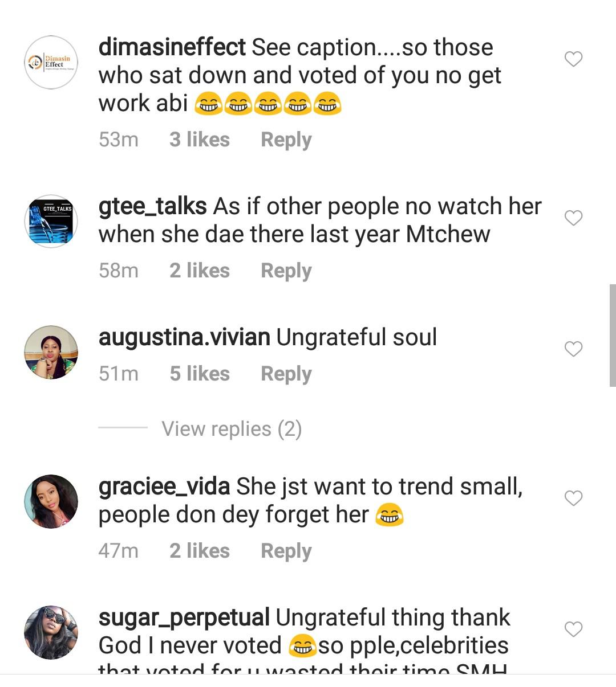Tap the heart beside gtee_talks comment

[573, 218]
